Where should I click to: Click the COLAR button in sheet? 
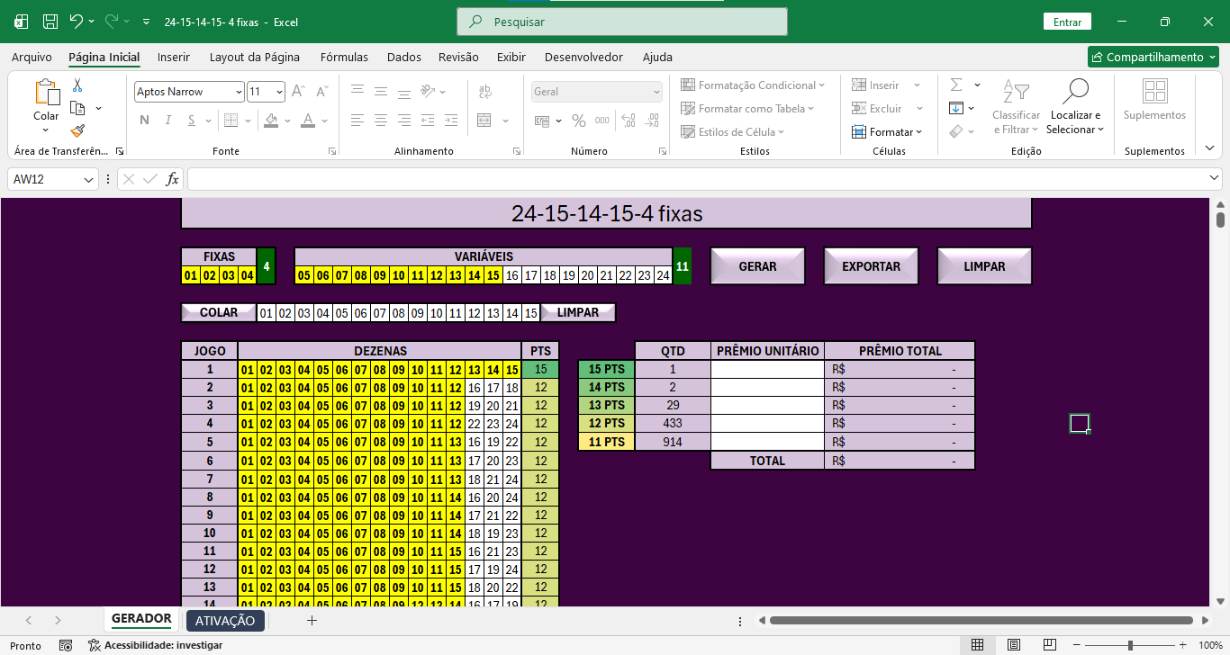[219, 312]
